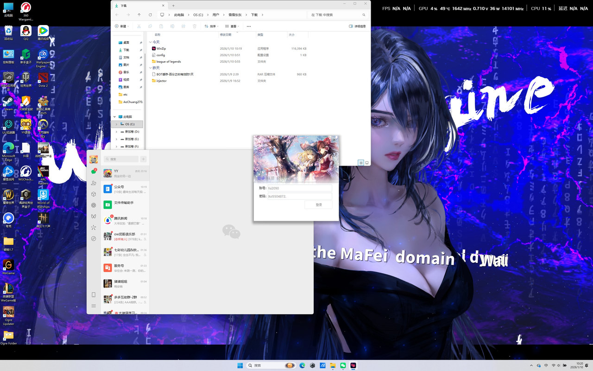The height and width of the screenshot is (371, 593).
Task: Sort by the 名称 column header
Action: [158, 35]
